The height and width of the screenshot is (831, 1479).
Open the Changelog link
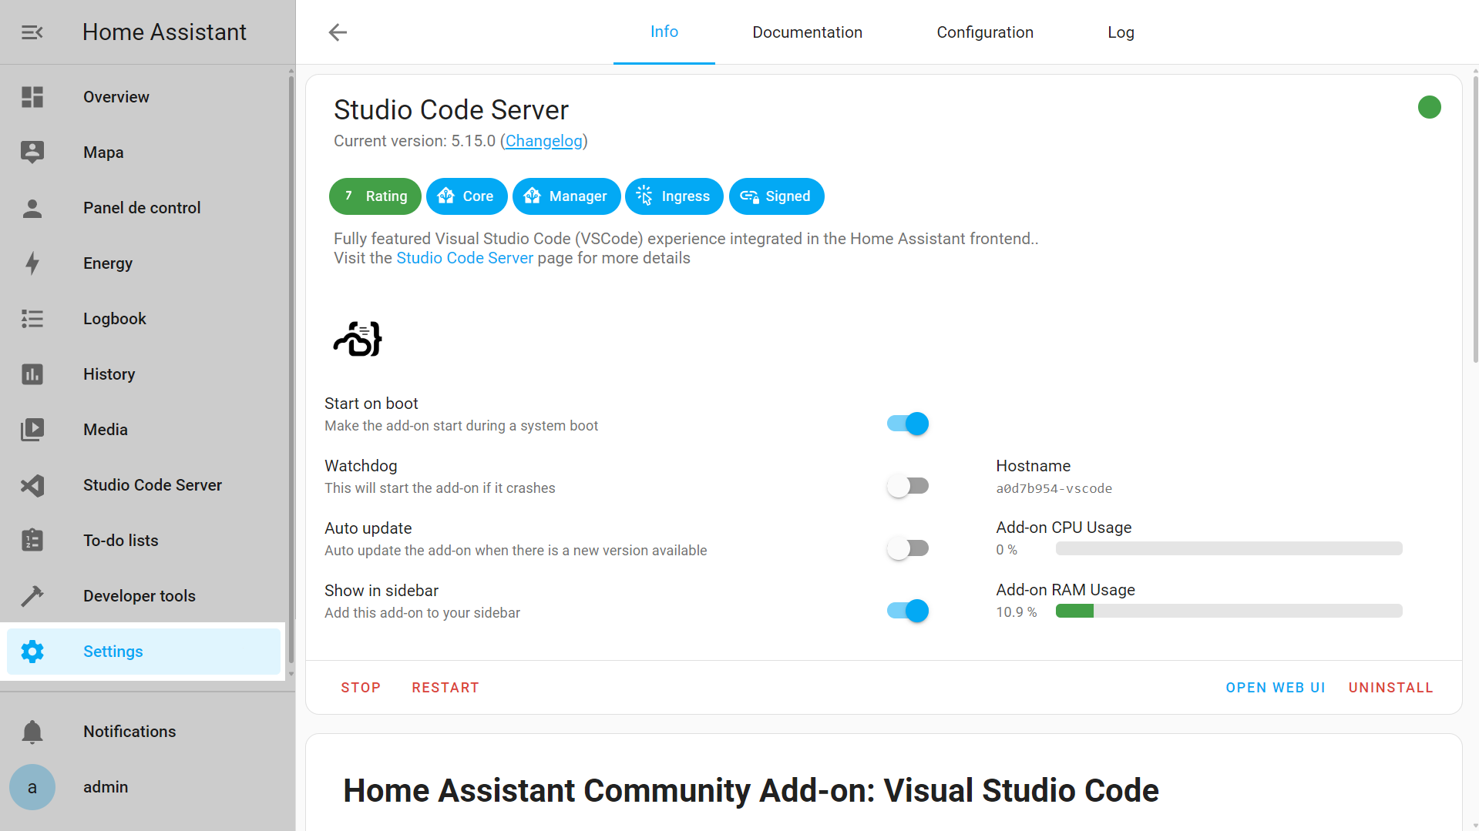point(543,141)
